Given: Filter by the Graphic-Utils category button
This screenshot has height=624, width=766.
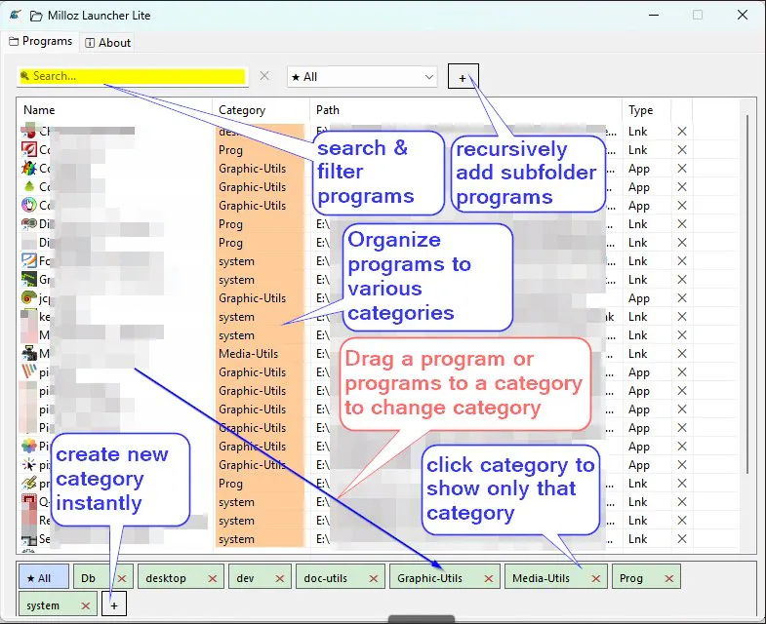Looking at the screenshot, I should 430,578.
